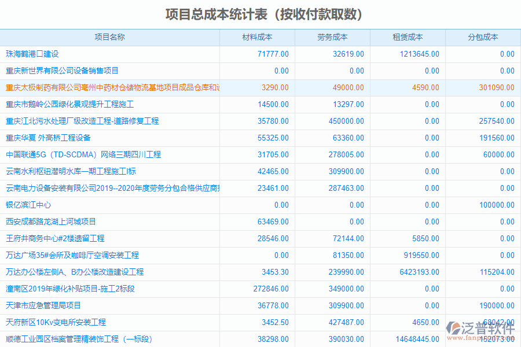Screen dimensions: 521x347
Task: Sort by the 劳务成本 column header
Action: coord(333,37)
